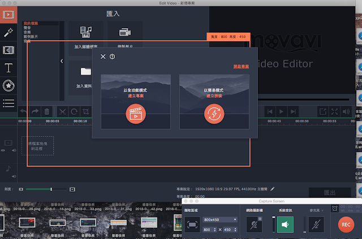362x239 pixels.
Task: Click the 2018-0....42.png desktop screenshot thumbnail
Action: click(x=149, y=223)
